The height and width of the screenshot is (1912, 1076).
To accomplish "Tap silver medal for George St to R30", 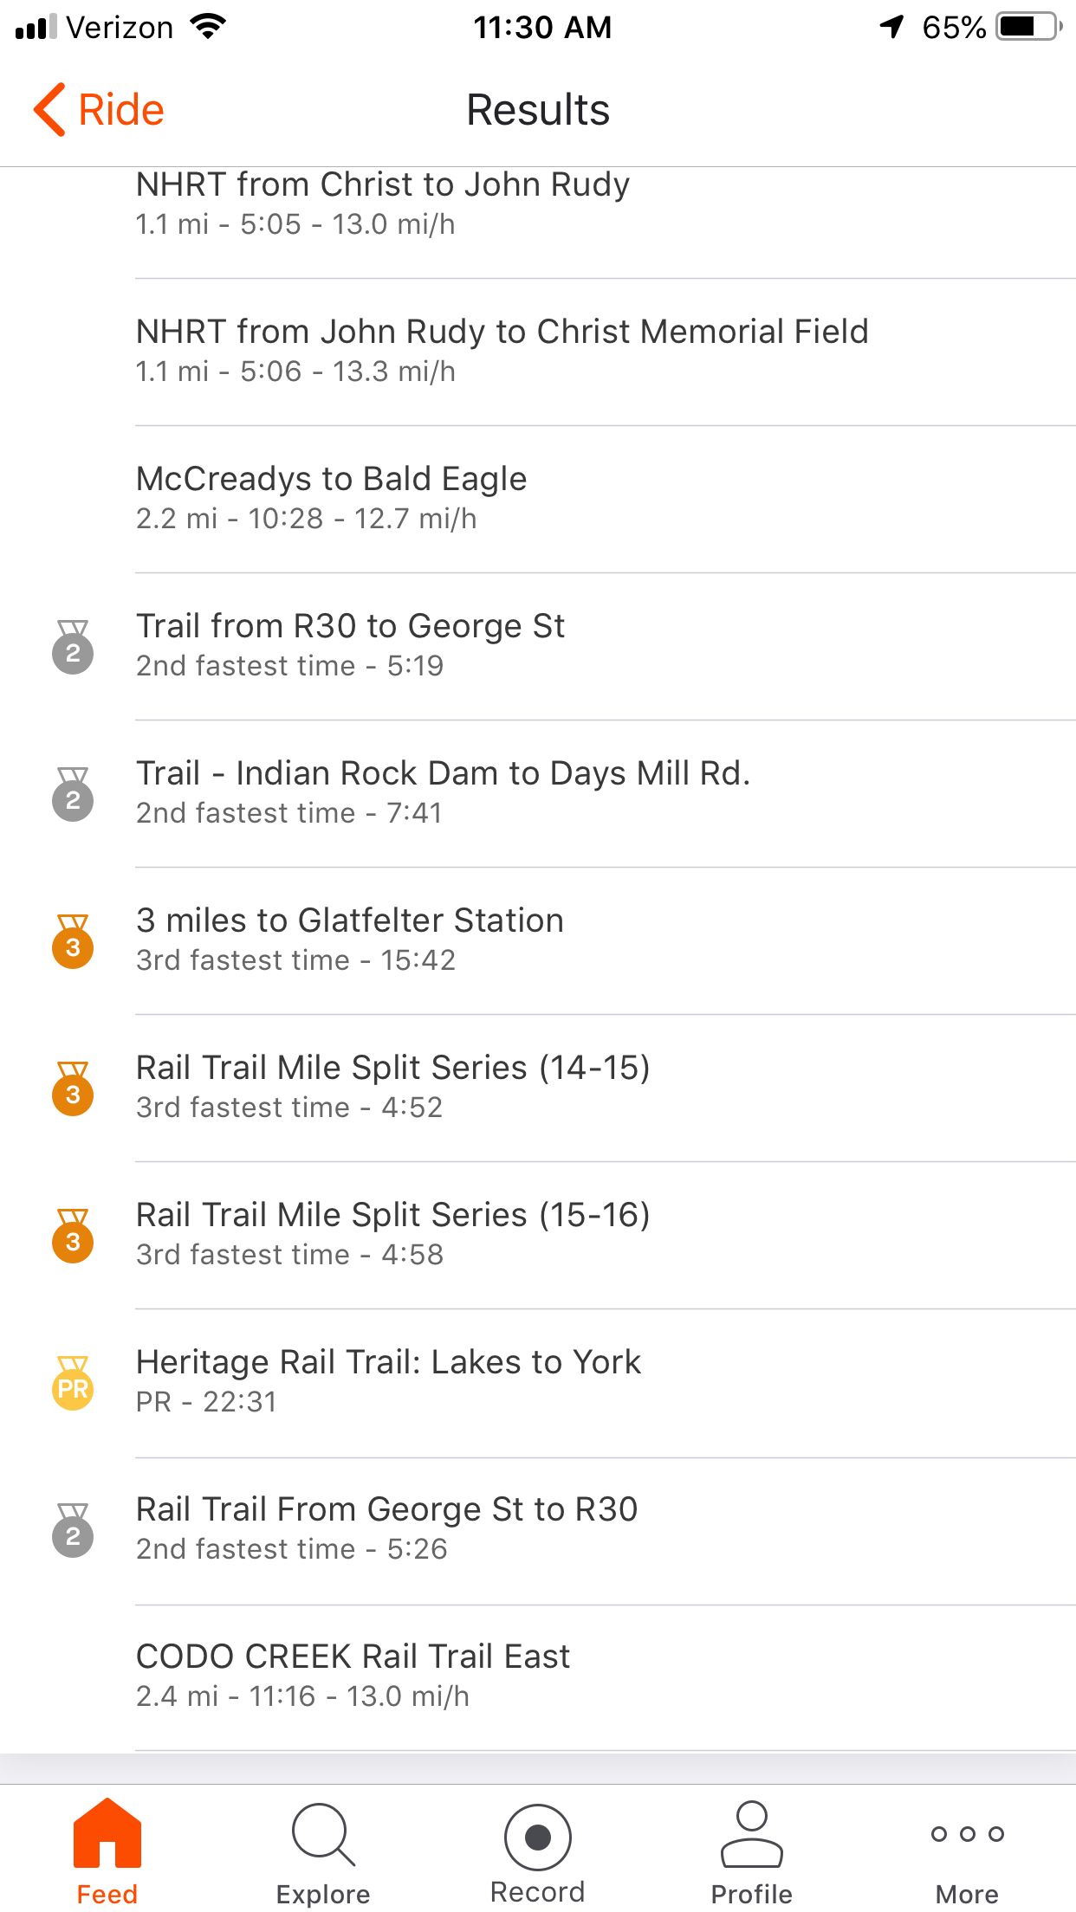I will coord(73,1530).
